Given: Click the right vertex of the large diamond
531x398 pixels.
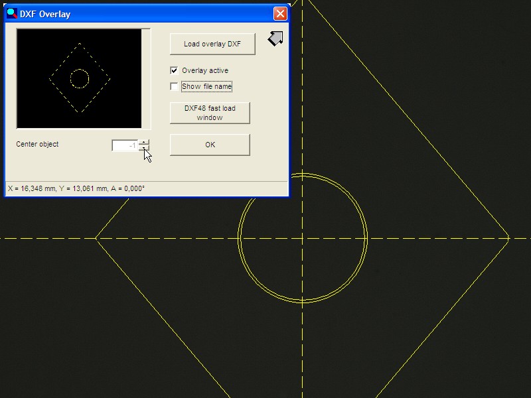Looking at the screenshot, I should pos(508,238).
